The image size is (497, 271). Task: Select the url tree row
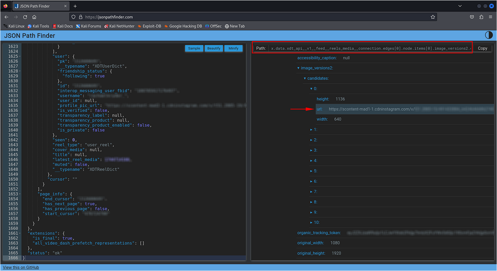click(x=404, y=109)
